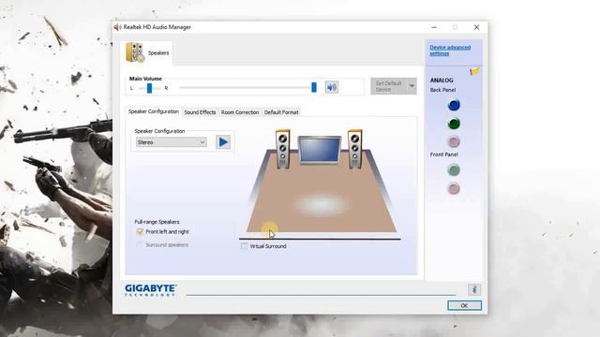Image resolution: width=600 pixels, height=337 pixels.
Task: Expand the Set Default Device arrow
Action: (412, 86)
